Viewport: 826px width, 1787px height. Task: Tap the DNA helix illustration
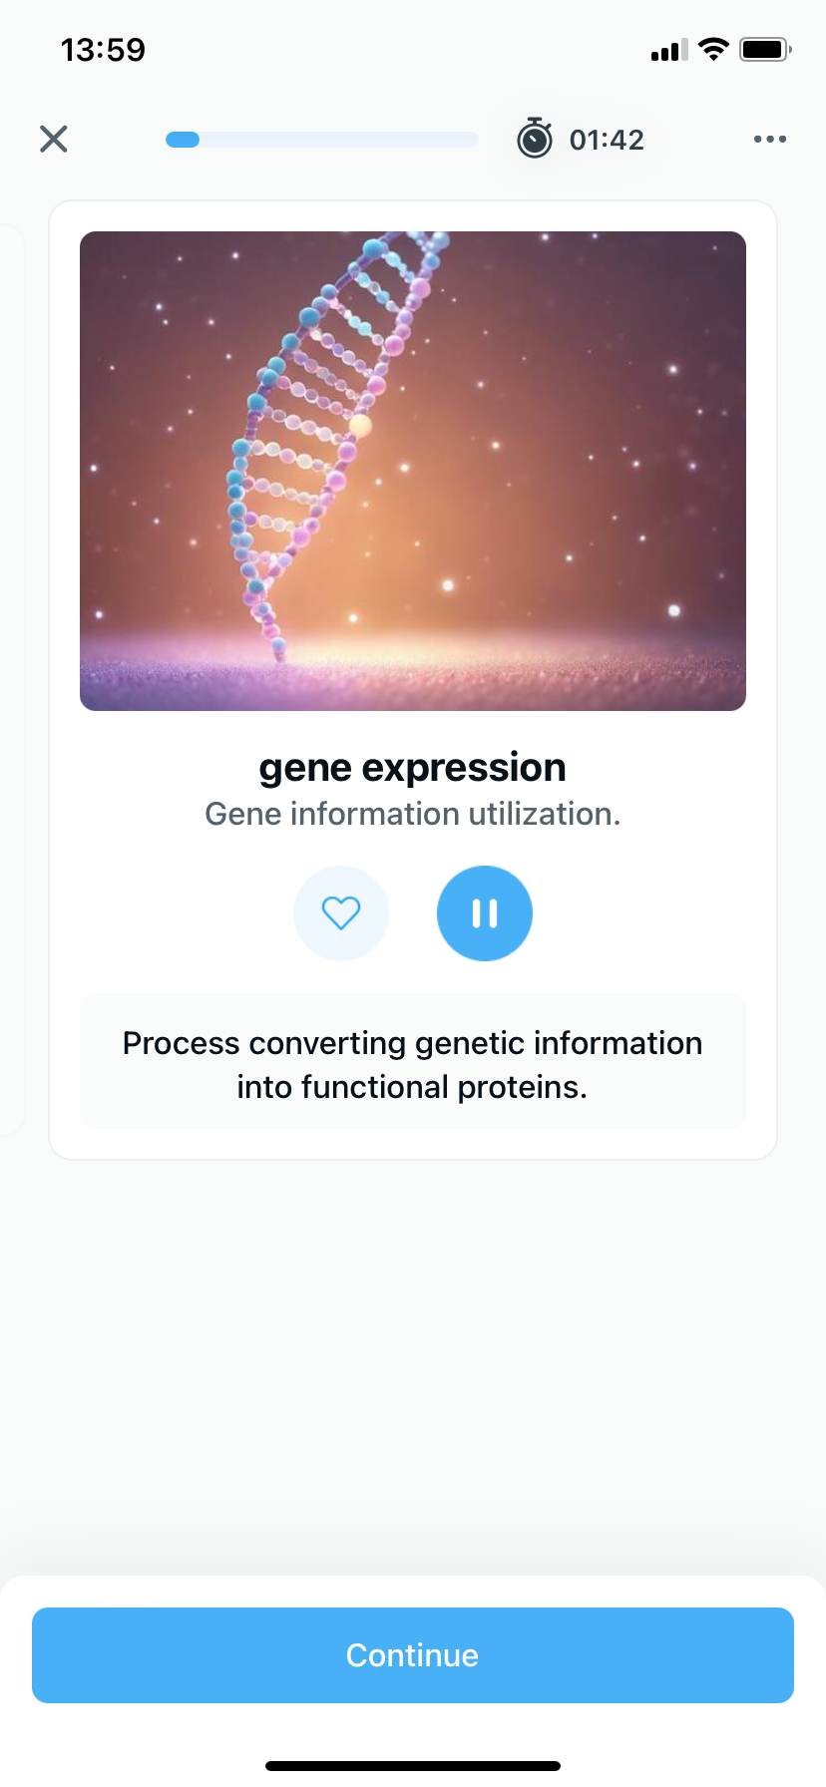[x=413, y=471]
